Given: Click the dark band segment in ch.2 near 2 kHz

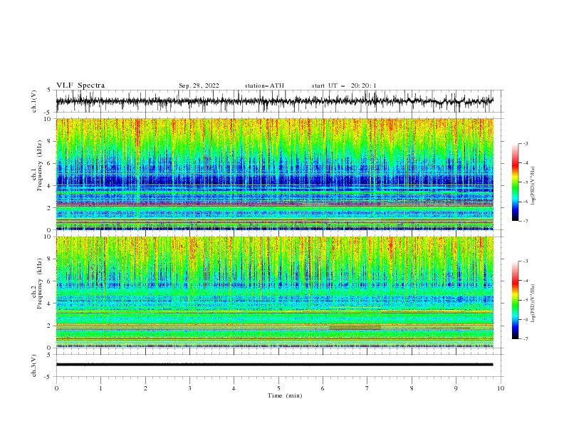Looking at the screenshot, I should click(x=355, y=328).
